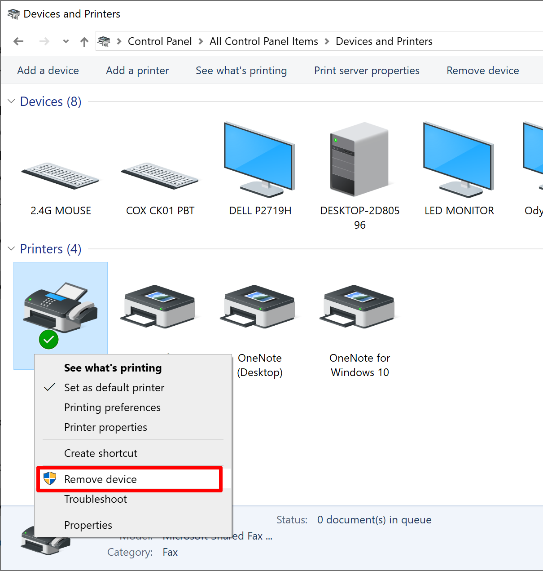Open recent locations dropdown arrow
This screenshot has width=543, height=571.
click(66, 41)
